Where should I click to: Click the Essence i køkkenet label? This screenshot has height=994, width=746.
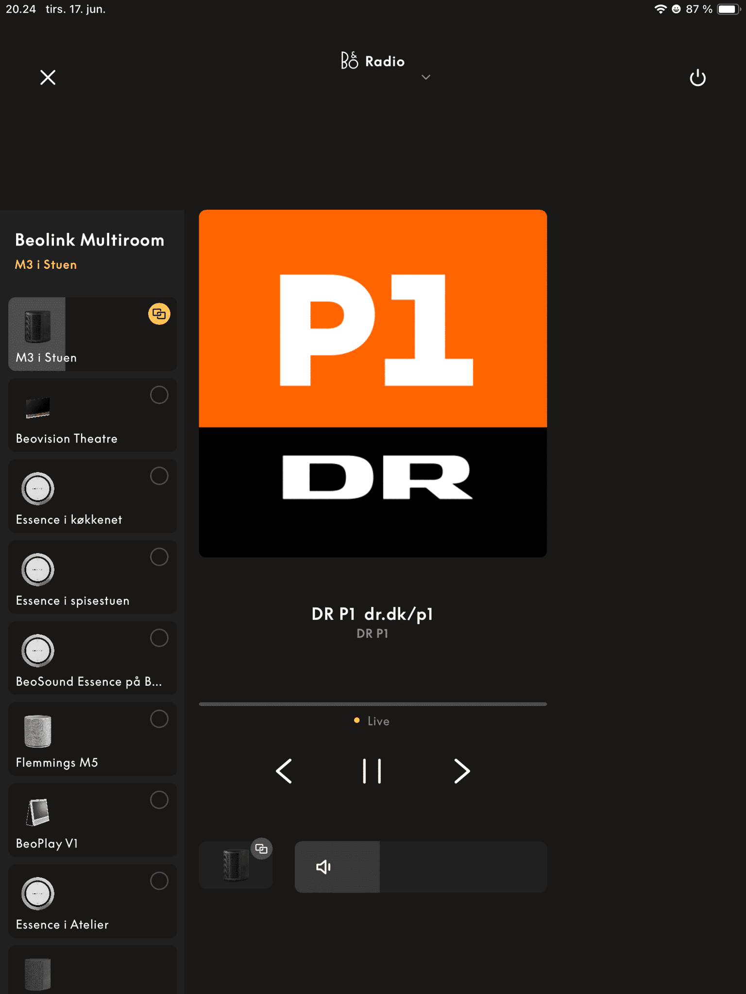tap(69, 520)
